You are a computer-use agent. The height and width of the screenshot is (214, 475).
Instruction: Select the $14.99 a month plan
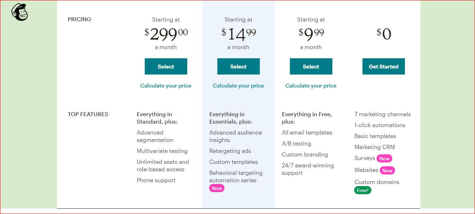tap(238, 66)
